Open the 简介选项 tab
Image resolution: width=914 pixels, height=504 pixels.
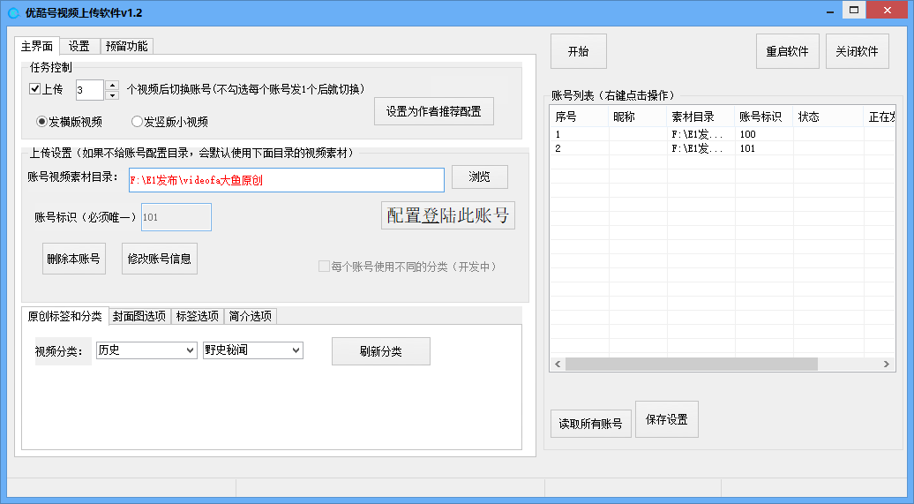coord(250,316)
